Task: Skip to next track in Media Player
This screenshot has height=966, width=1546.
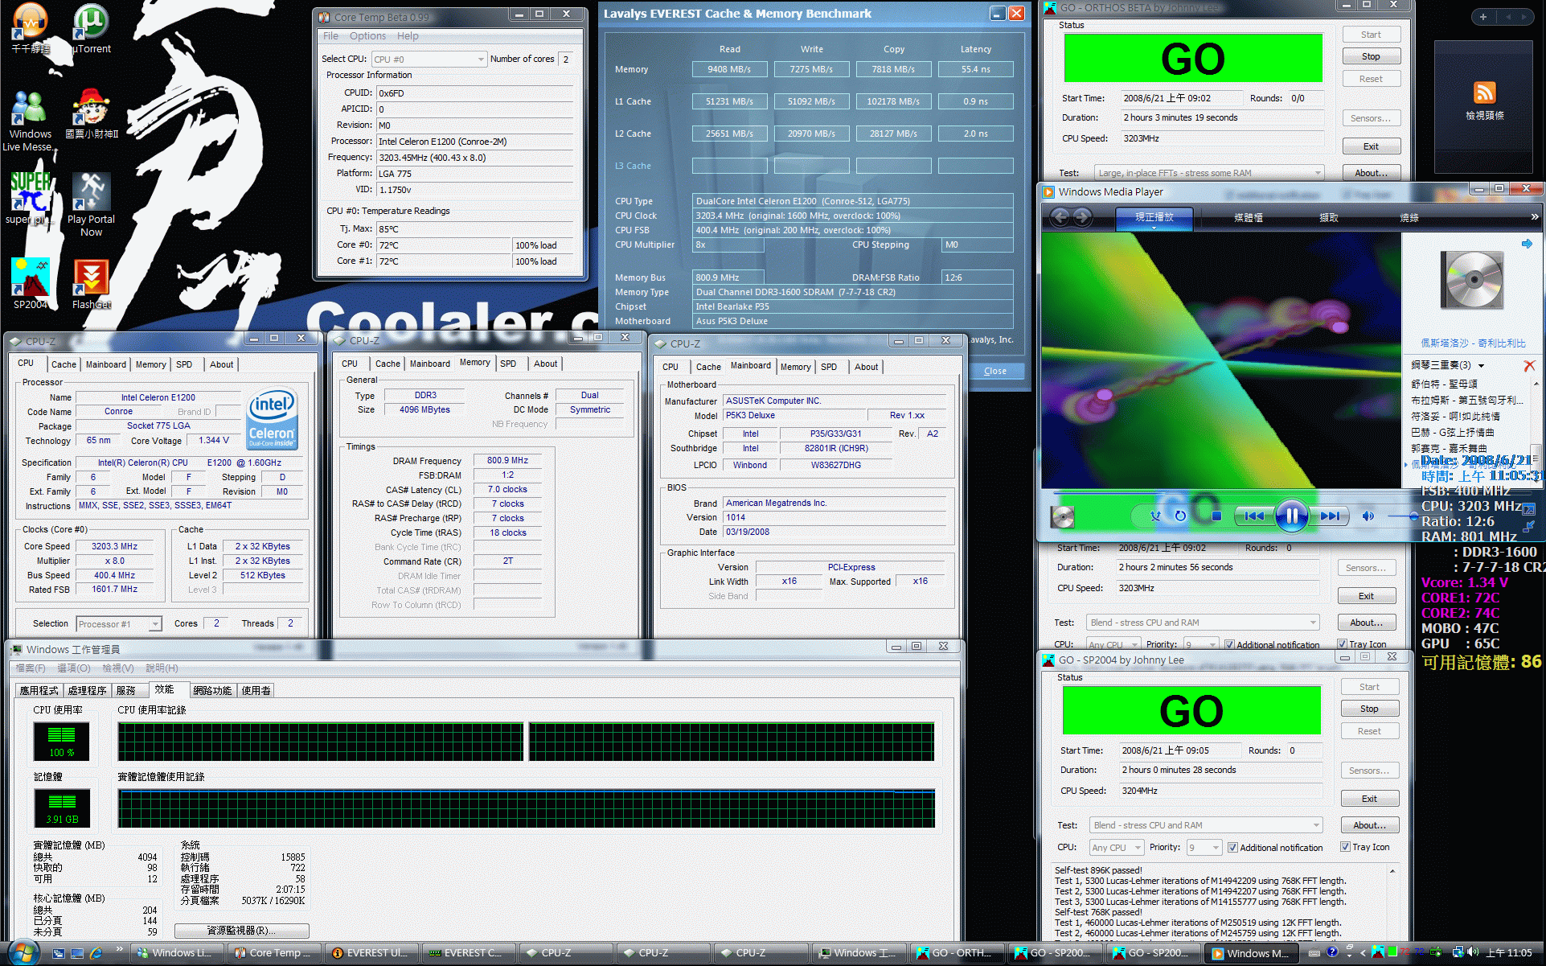Action: coord(1331,516)
